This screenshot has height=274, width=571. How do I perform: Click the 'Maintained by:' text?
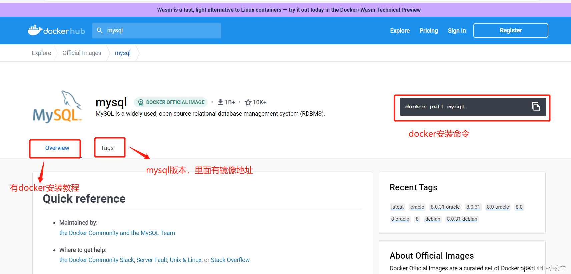(x=78, y=223)
